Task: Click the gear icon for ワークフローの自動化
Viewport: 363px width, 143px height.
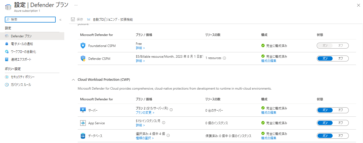Action: (x=7, y=52)
